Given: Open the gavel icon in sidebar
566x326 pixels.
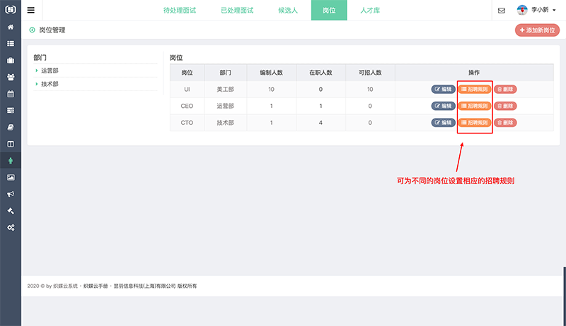Looking at the screenshot, I should tap(11, 211).
